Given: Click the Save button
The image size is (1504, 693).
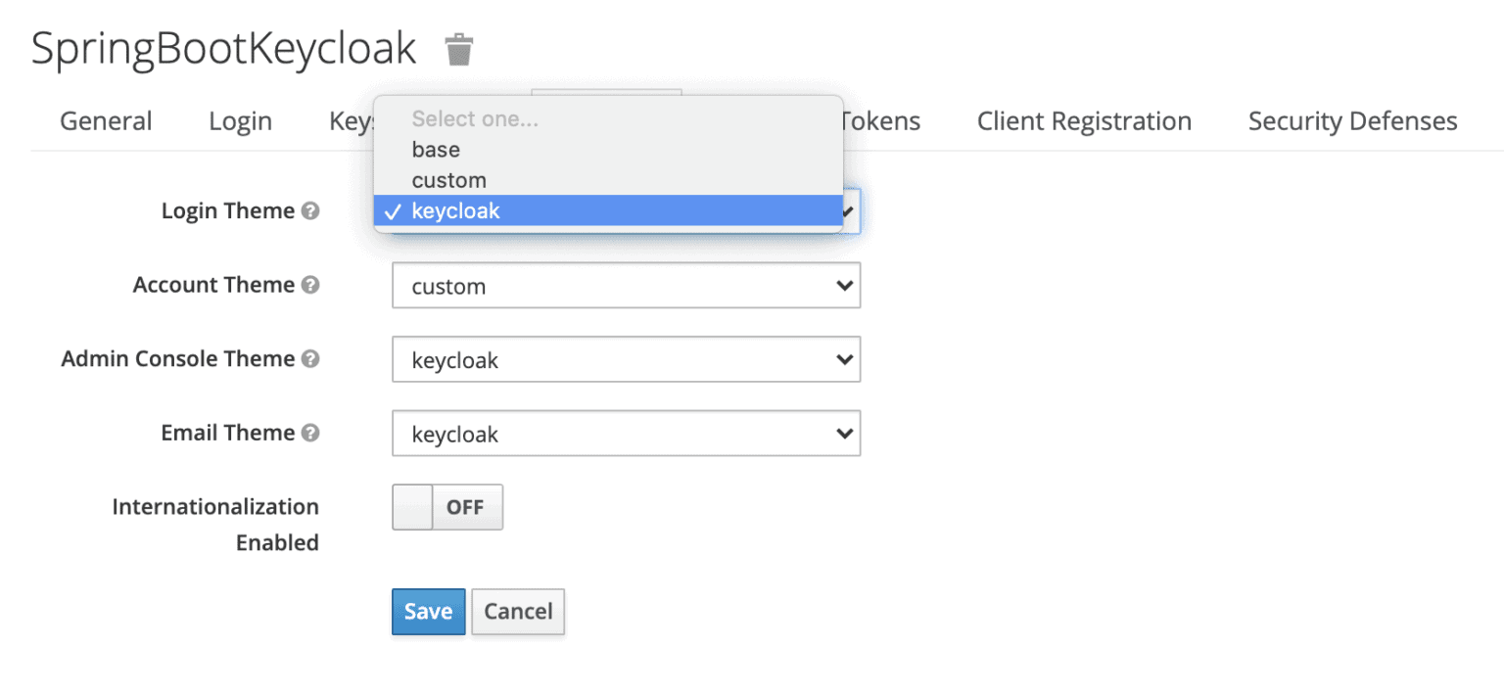Looking at the screenshot, I should pos(428,611).
